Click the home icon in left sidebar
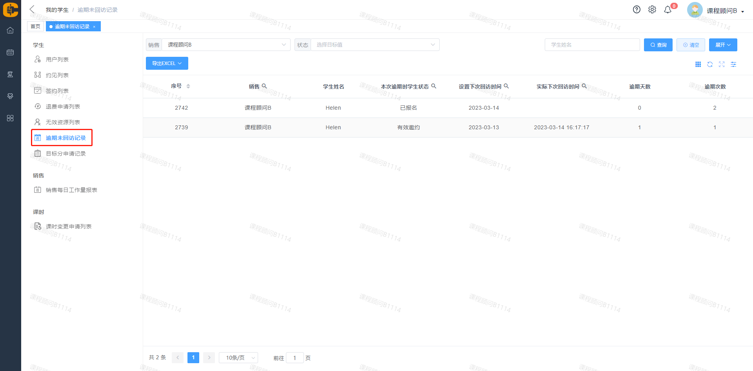753x371 pixels. [x=10, y=30]
